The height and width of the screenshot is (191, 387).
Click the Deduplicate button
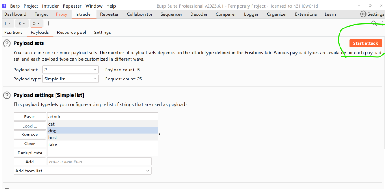coord(30,153)
